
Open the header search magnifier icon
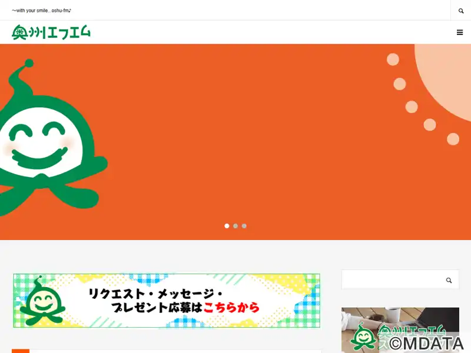click(x=461, y=11)
